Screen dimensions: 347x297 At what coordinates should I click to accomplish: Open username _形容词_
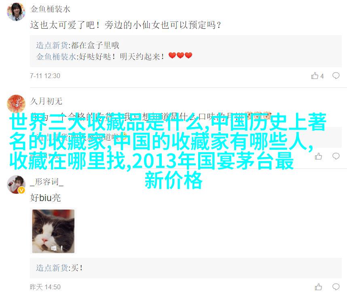47,182
